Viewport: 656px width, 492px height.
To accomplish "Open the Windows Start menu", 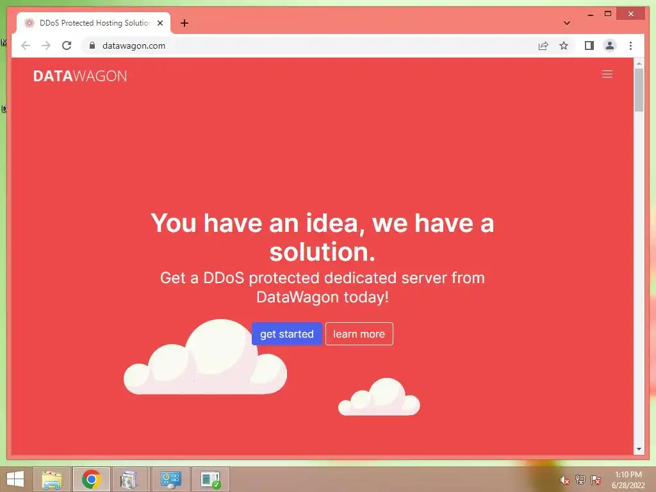I will point(15,479).
